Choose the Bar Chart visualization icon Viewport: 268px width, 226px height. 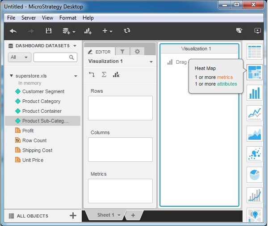pyautogui.click(x=254, y=93)
